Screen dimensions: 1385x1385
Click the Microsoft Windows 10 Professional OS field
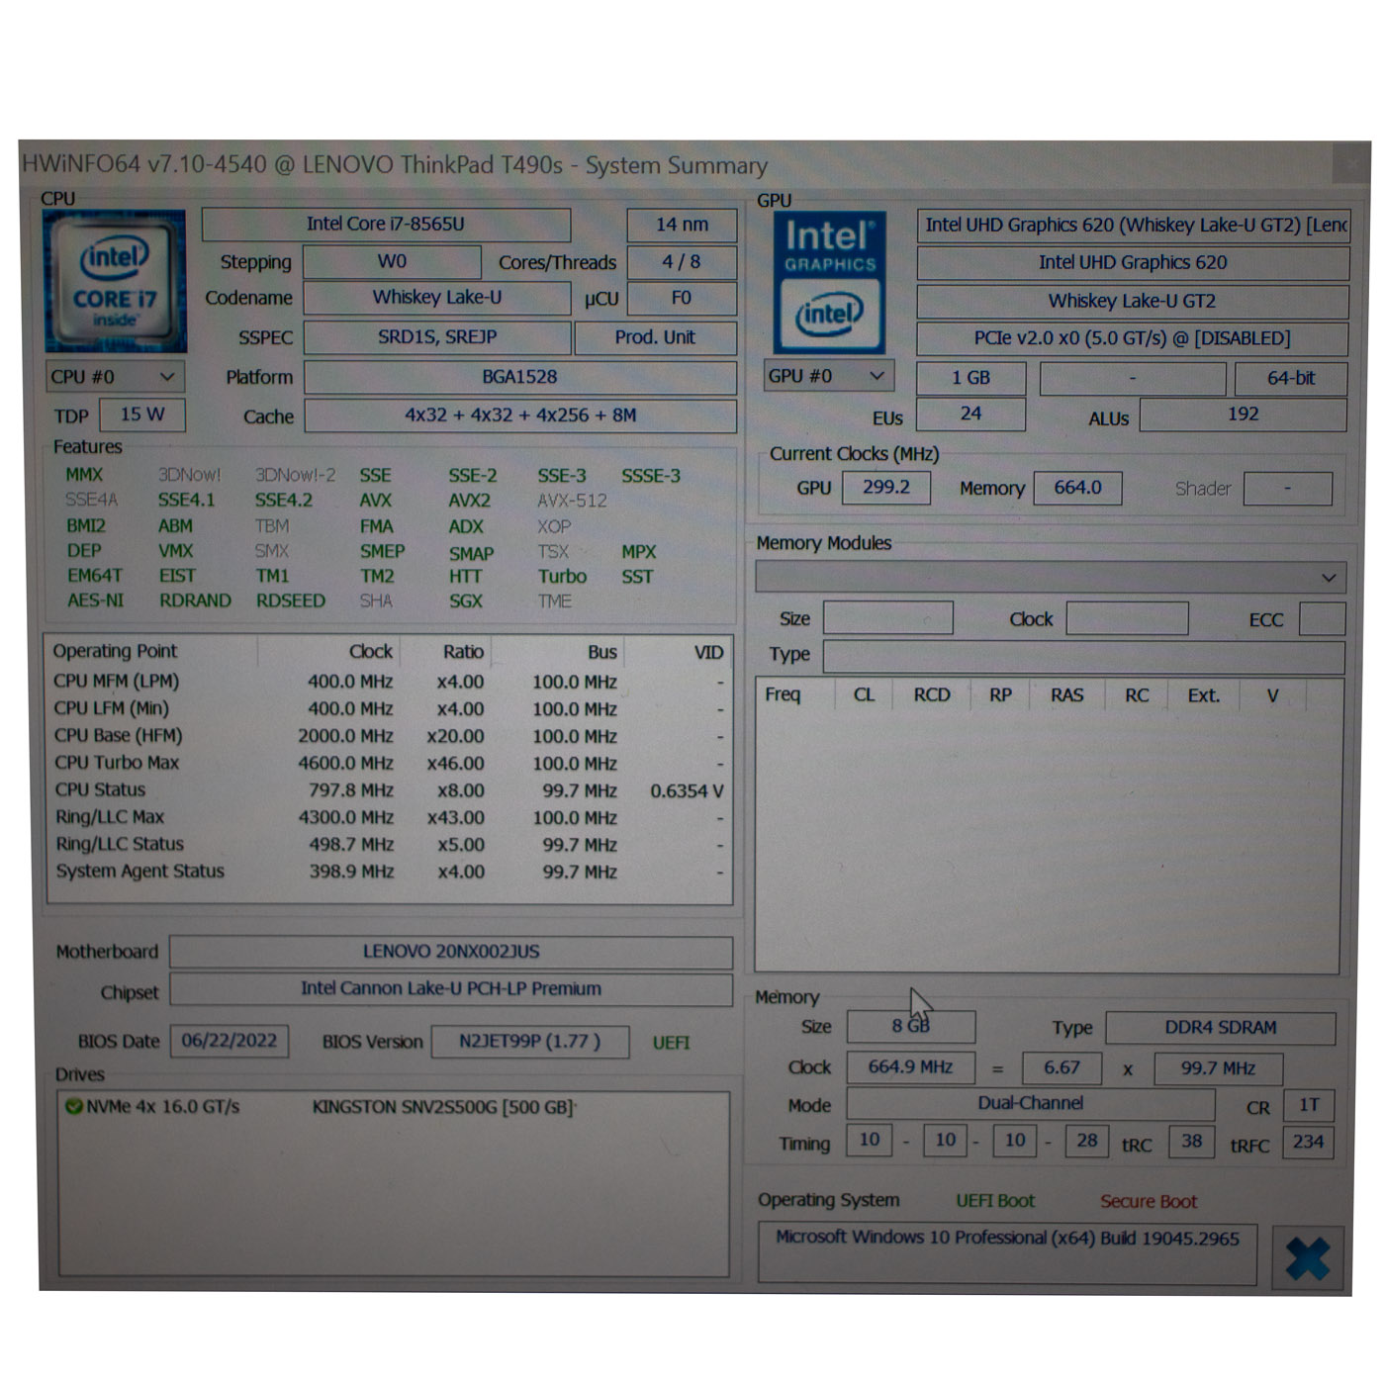click(1007, 1252)
